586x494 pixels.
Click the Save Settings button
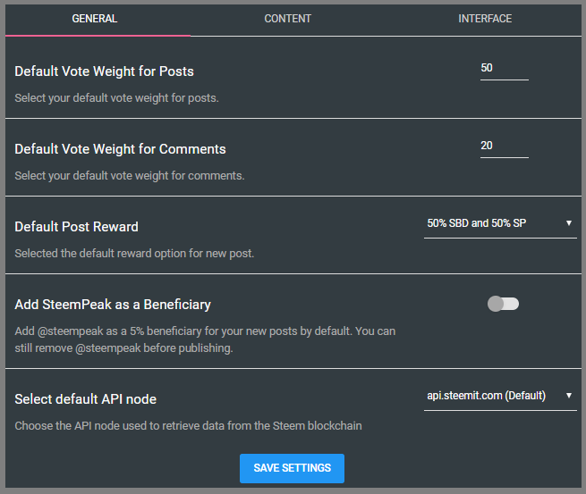[x=292, y=468]
